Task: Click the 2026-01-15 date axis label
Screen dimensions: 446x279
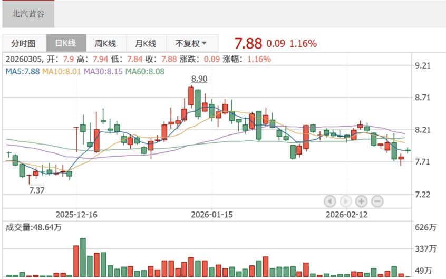Action: coord(212,214)
